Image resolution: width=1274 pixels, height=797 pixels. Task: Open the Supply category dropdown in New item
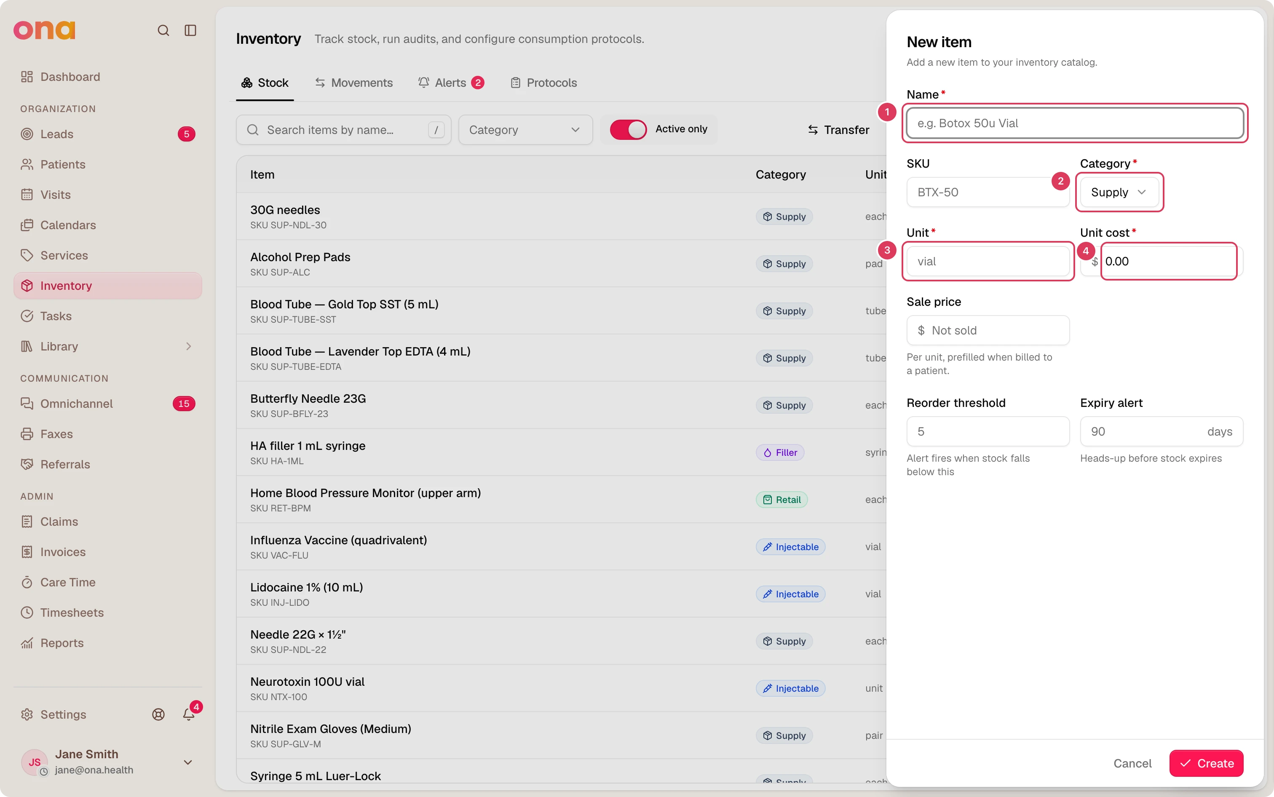click(1119, 193)
